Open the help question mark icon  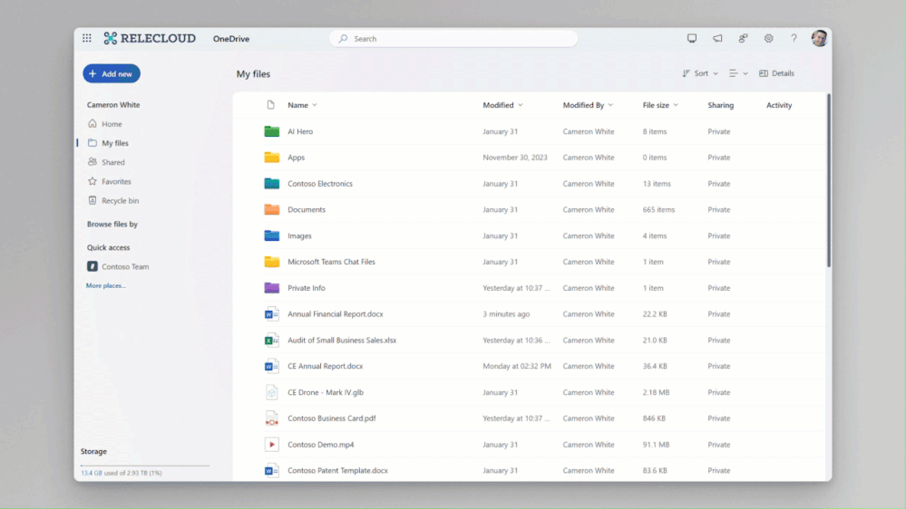click(794, 38)
